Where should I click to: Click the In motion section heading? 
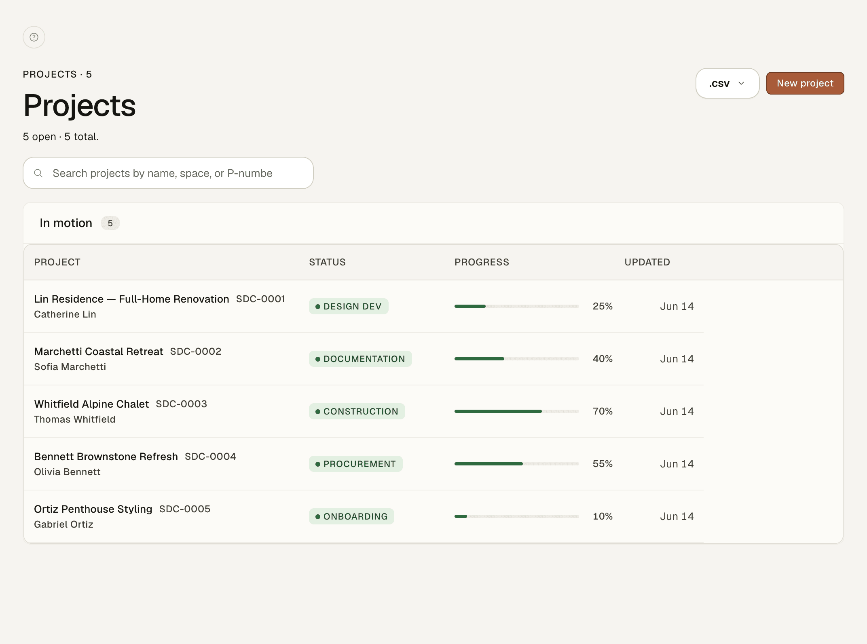tap(66, 223)
